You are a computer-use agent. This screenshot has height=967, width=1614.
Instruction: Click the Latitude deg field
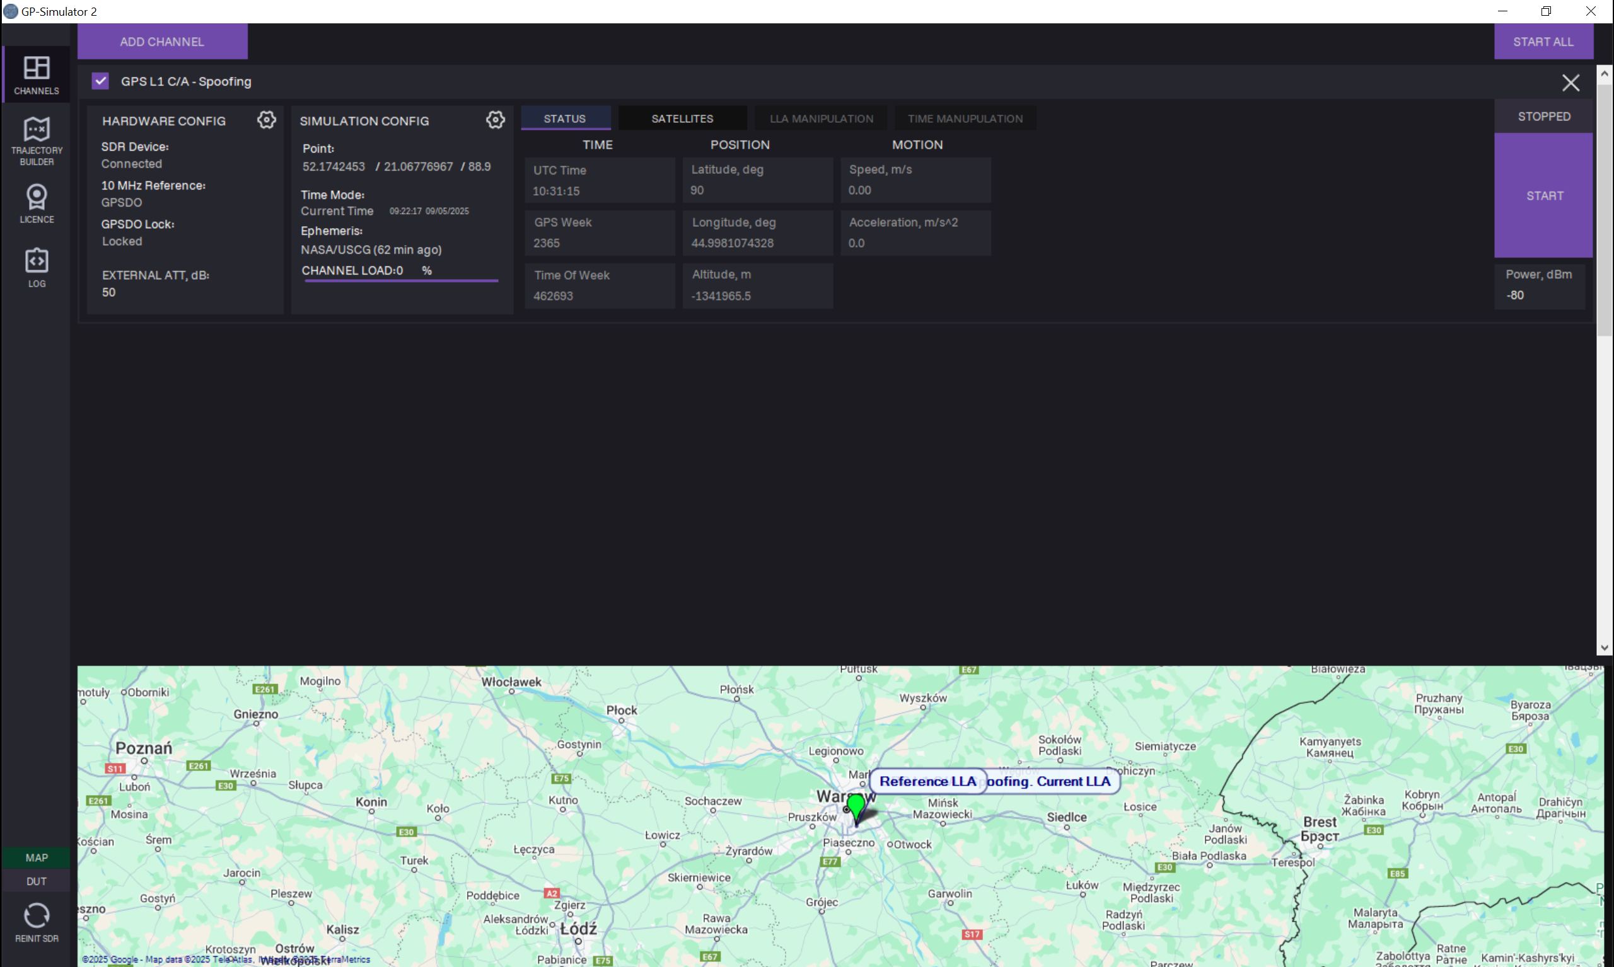coord(758,180)
